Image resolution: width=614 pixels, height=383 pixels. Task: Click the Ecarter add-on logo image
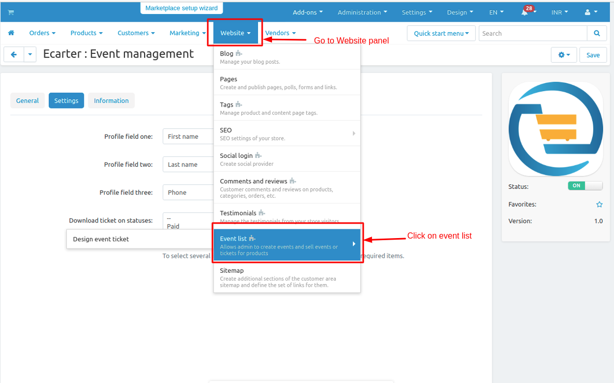click(555, 129)
